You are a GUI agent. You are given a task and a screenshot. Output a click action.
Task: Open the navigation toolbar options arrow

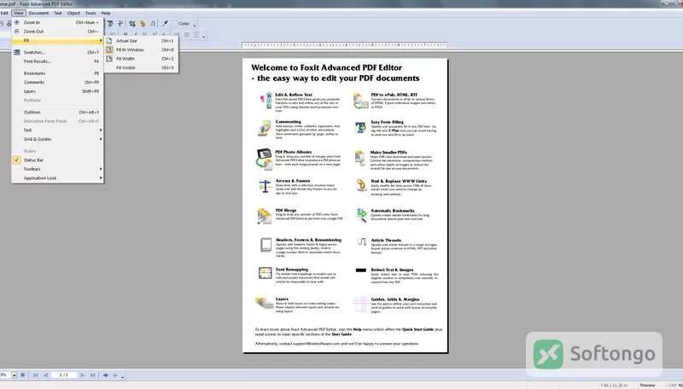click(123, 376)
